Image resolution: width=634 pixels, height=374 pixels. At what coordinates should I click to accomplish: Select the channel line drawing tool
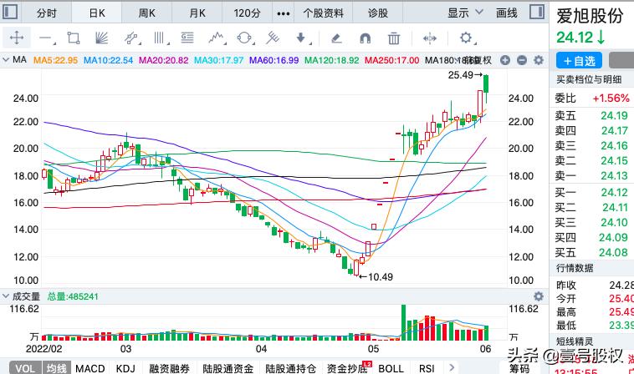click(132, 38)
